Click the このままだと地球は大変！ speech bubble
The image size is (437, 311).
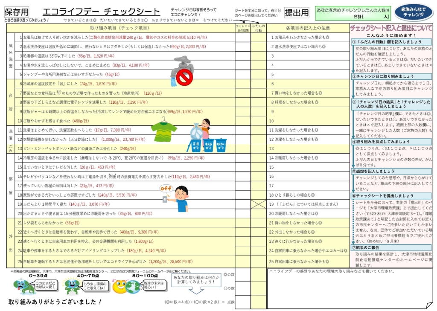point(45,285)
